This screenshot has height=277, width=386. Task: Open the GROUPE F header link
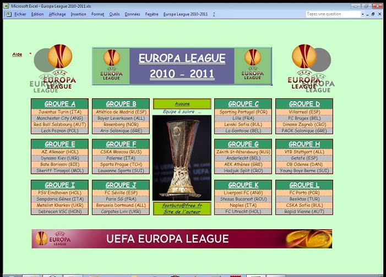click(121, 144)
